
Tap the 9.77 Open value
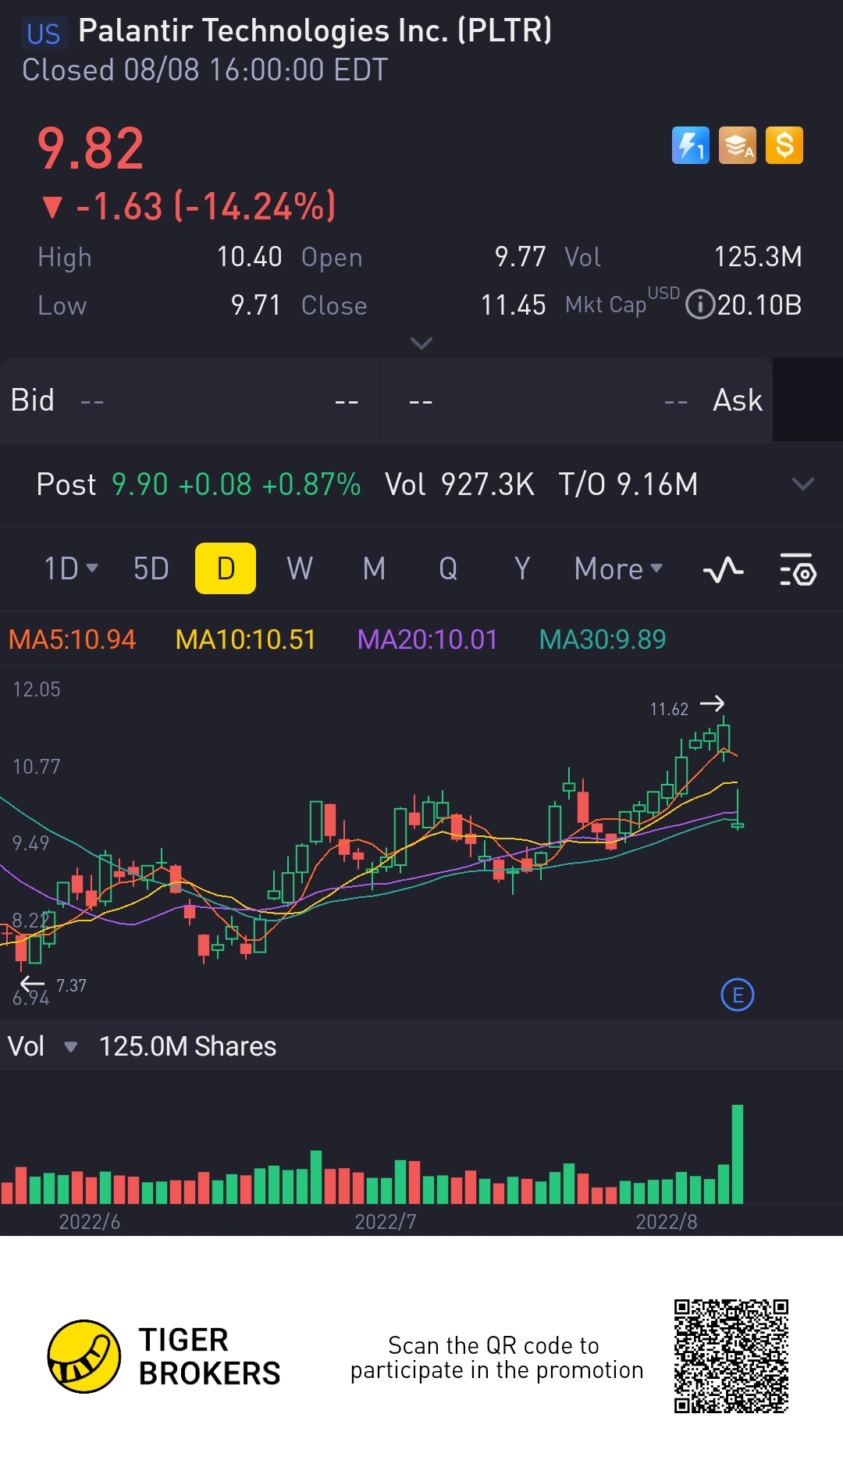tap(520, 257)
